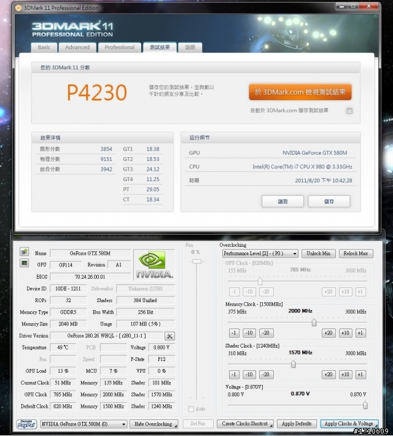
Task: Click GPU Clock +20 button
Action: coord(329,292)
